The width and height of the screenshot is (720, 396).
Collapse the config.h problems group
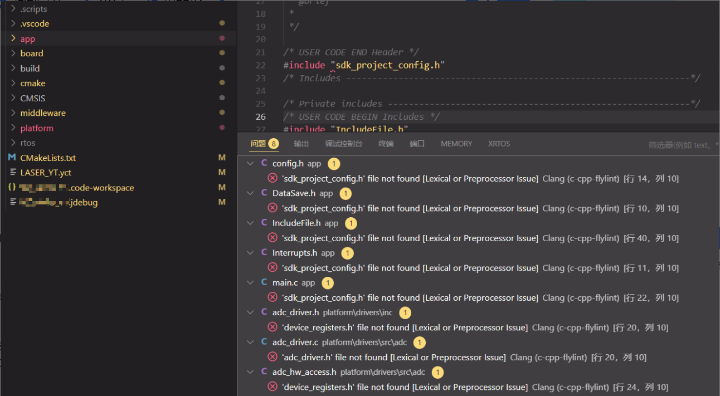251,163
